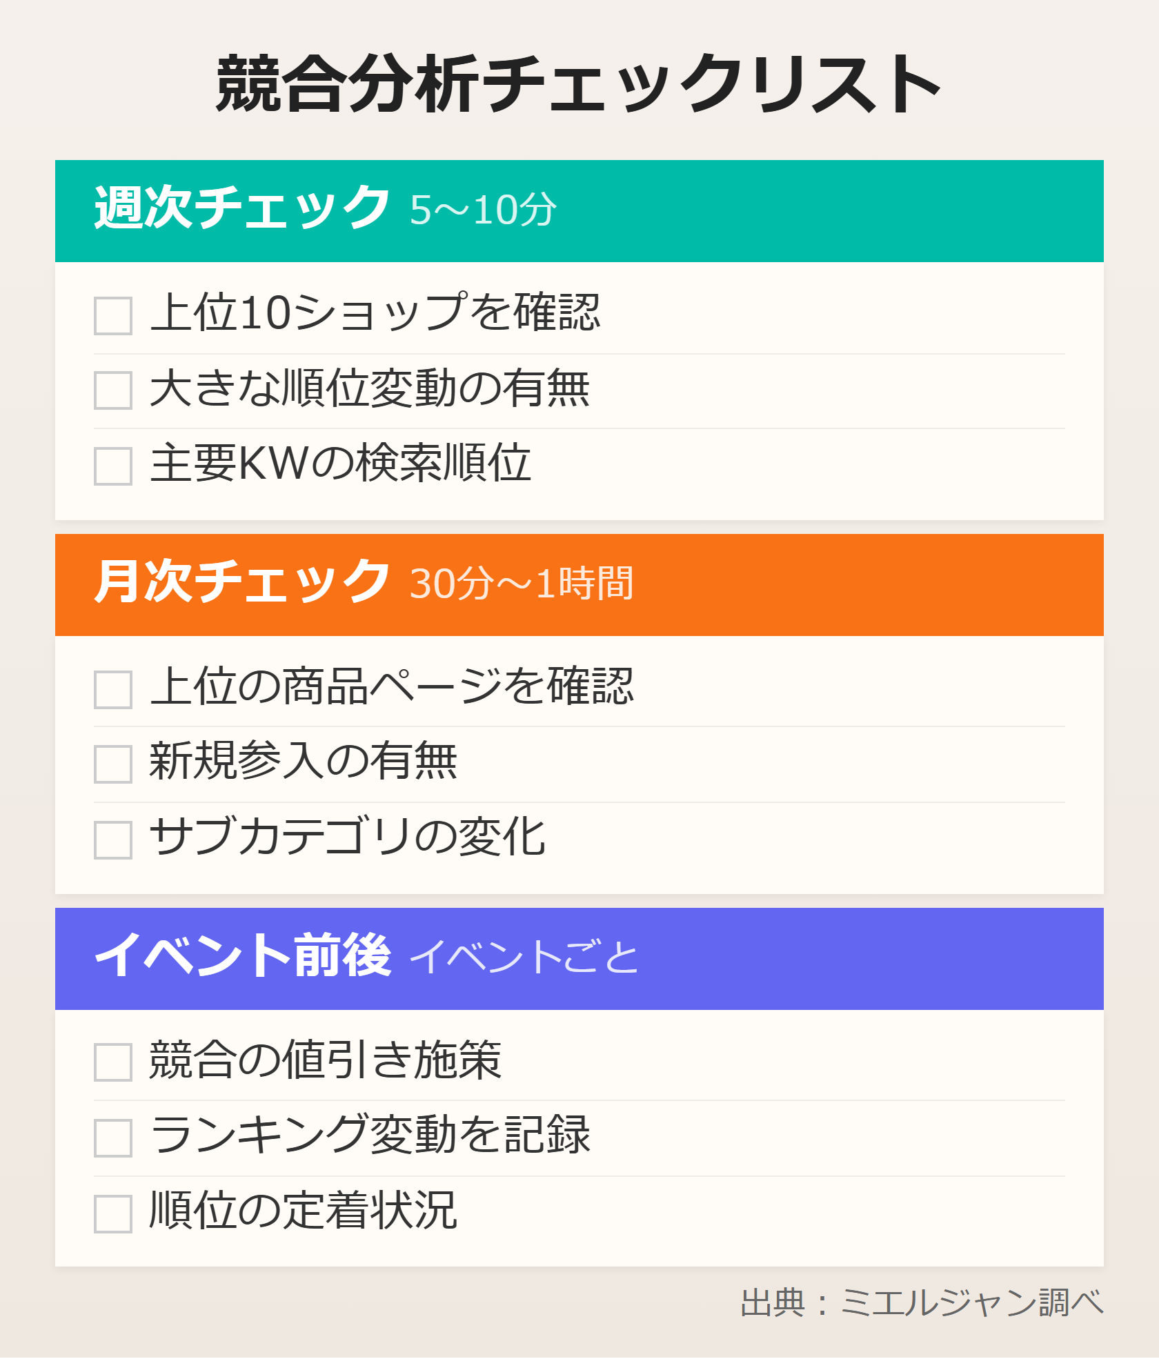The image size is (1159, 1359).
Task: Click the item text 主要KWの検索順位
Action: point(341,464)
